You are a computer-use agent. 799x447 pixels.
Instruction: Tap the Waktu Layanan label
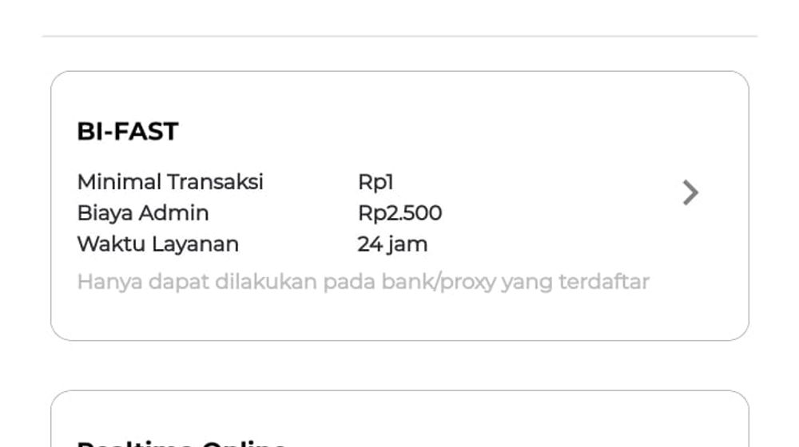(157, 244)
